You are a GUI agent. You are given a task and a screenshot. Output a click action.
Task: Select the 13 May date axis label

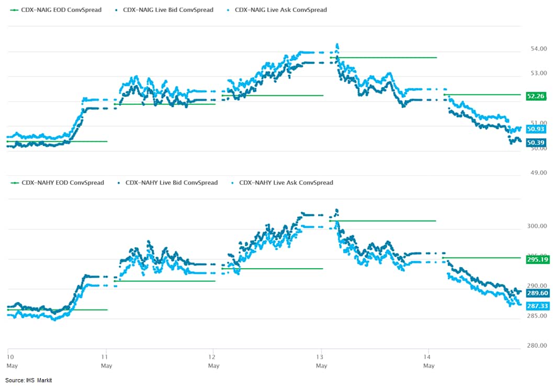(321, 361)
